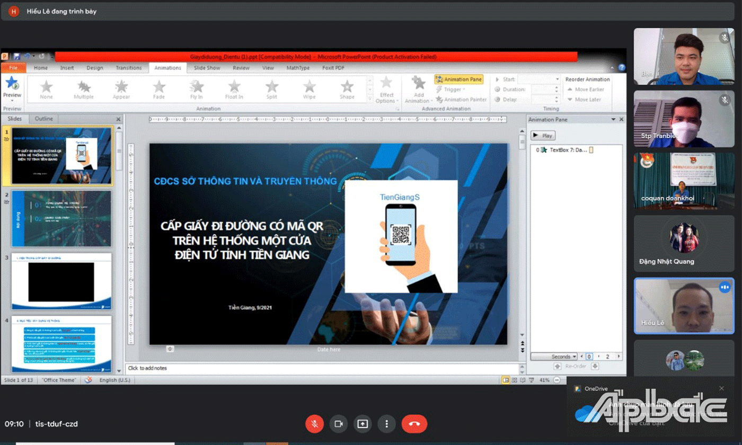742x445 pixels.
Task: Switch to the Design ribbon tab
Action: pos(95,68)
